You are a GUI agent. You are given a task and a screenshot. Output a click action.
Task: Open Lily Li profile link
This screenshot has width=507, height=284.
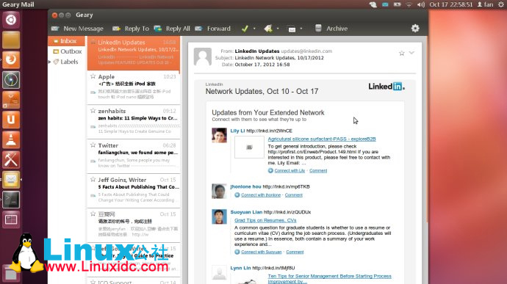[x=237, y=131]
